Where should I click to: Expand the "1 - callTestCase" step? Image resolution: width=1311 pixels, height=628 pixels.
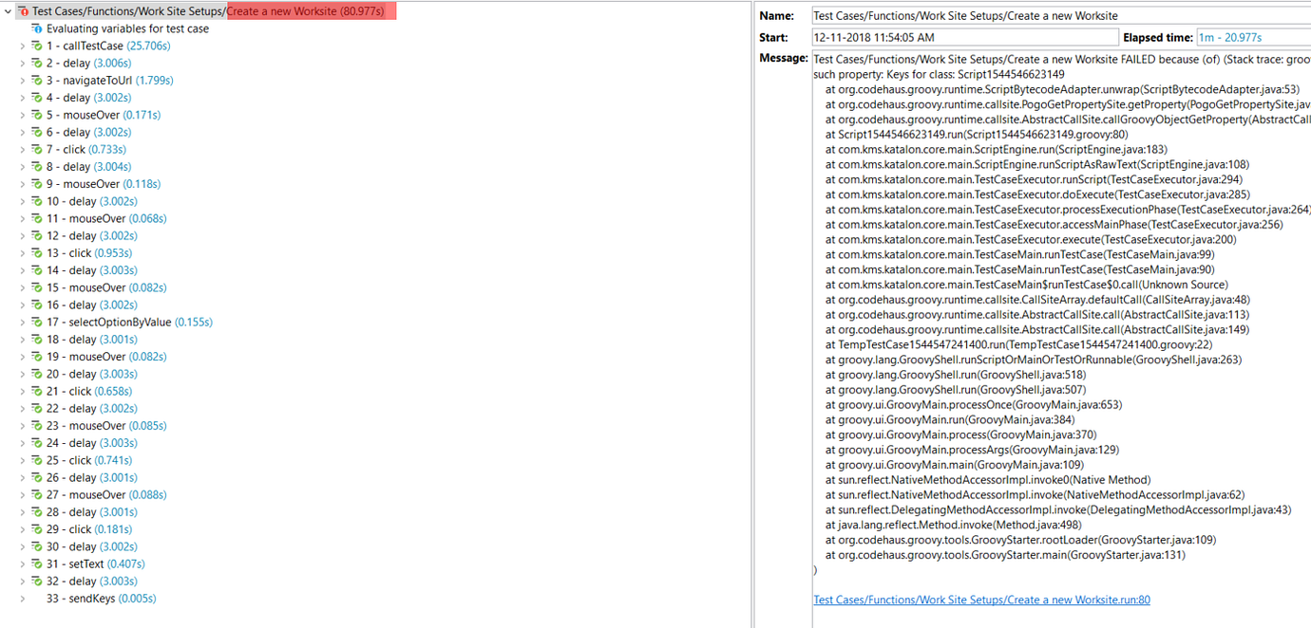pos(21,46)
